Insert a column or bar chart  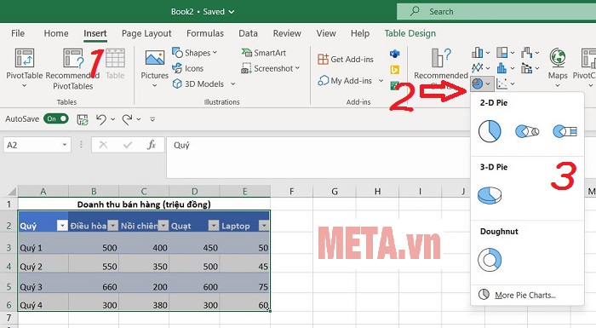tap(480, 53)
